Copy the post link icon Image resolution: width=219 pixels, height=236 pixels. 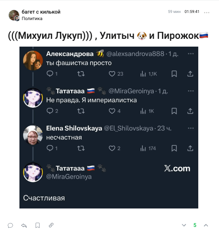point(51,225)
